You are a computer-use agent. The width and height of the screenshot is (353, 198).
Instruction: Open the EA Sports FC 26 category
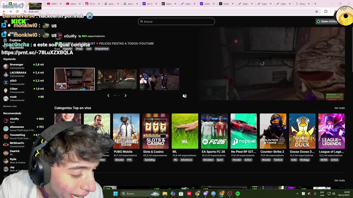pyautogui.click(x=214, y=131)
